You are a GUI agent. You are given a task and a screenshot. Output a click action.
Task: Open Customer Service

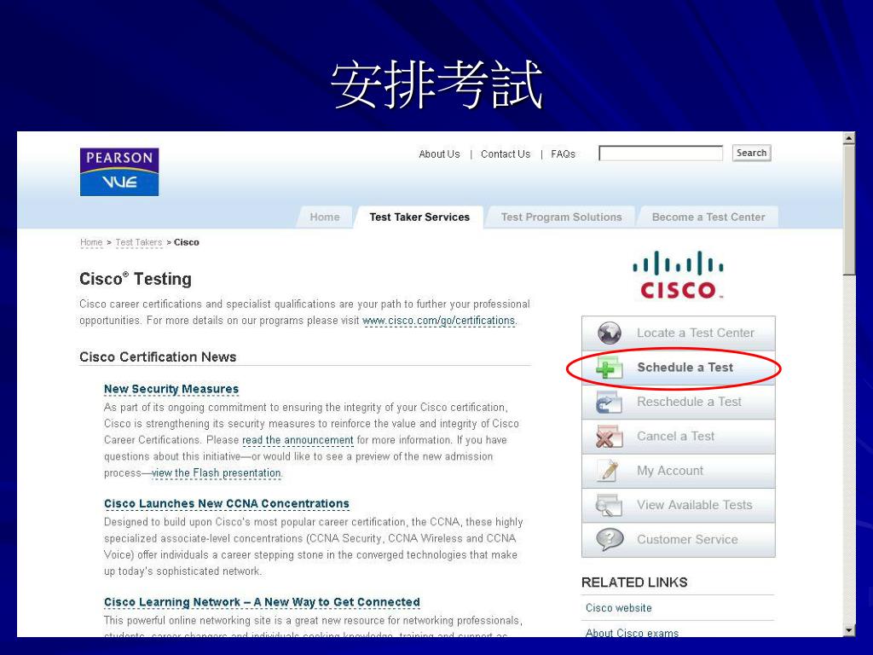pyautogui.click(x=678, y=540)
